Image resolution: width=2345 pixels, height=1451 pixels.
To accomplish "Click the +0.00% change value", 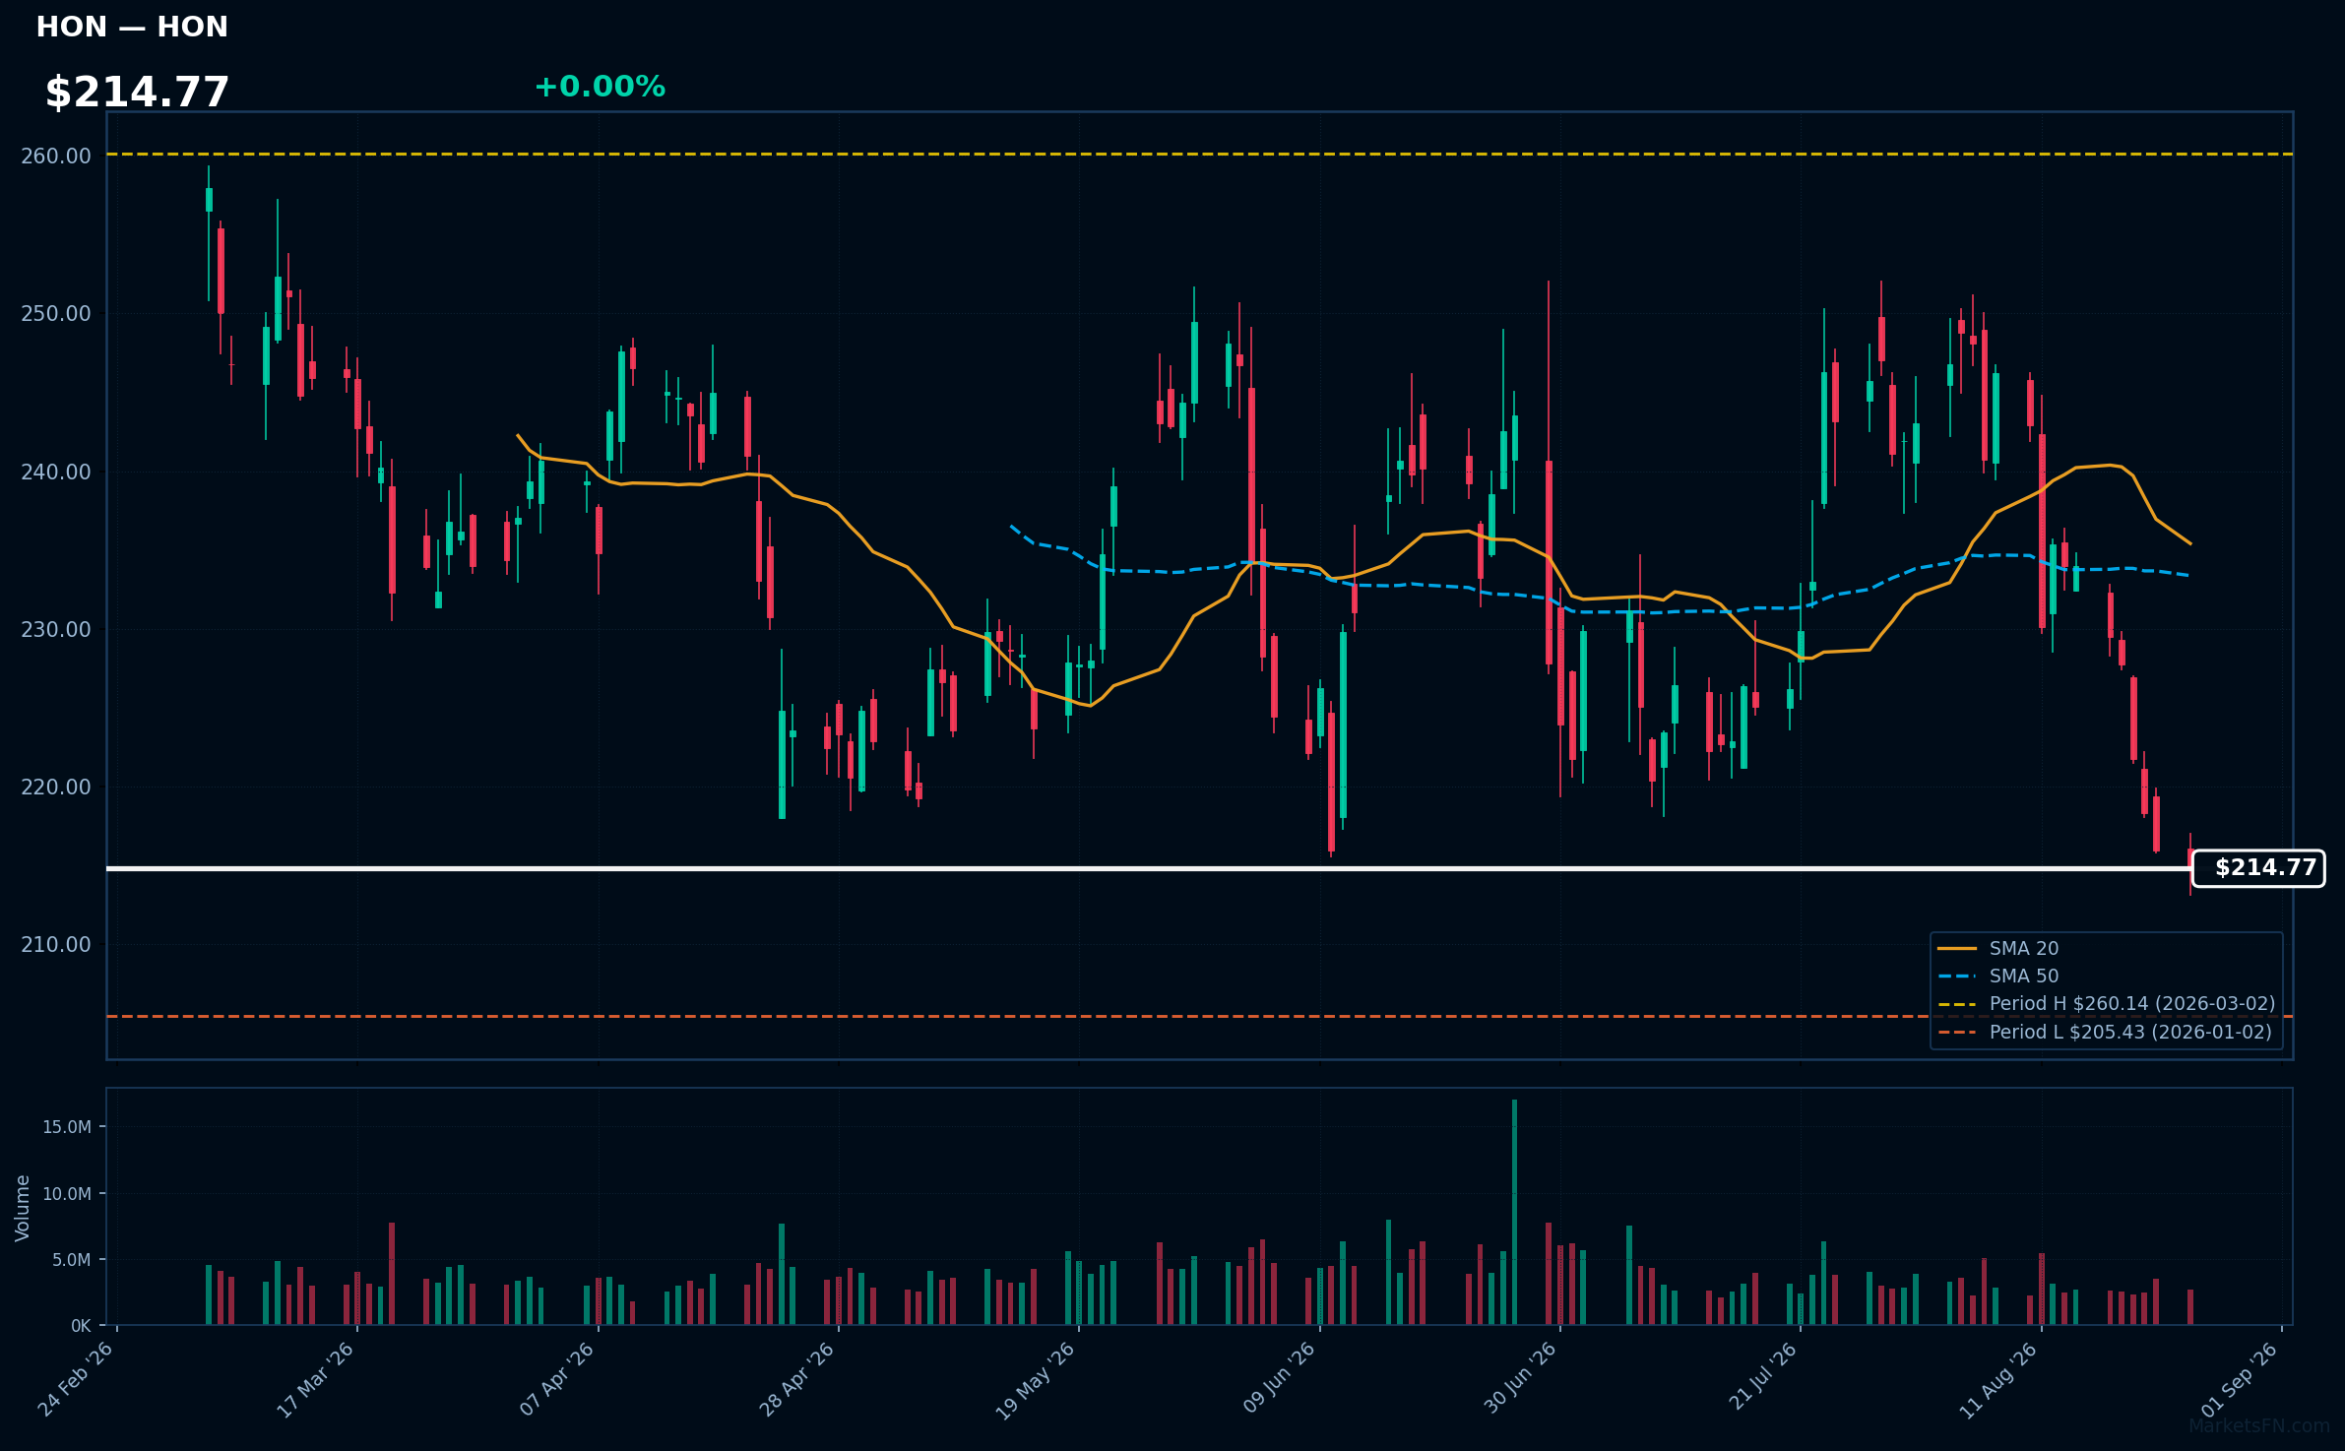I will pos(600,87).
